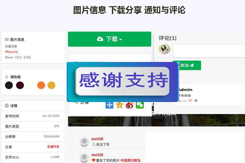
Task: Like Admin's comment with the heart icon
Action: click(x=190, y=100)
